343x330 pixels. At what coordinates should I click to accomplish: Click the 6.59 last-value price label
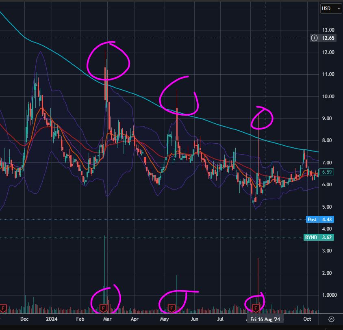pos(327,172)
